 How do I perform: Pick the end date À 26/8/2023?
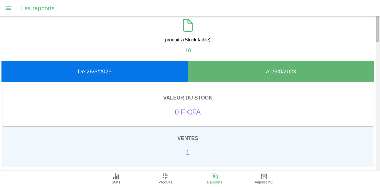click(281, 72)
